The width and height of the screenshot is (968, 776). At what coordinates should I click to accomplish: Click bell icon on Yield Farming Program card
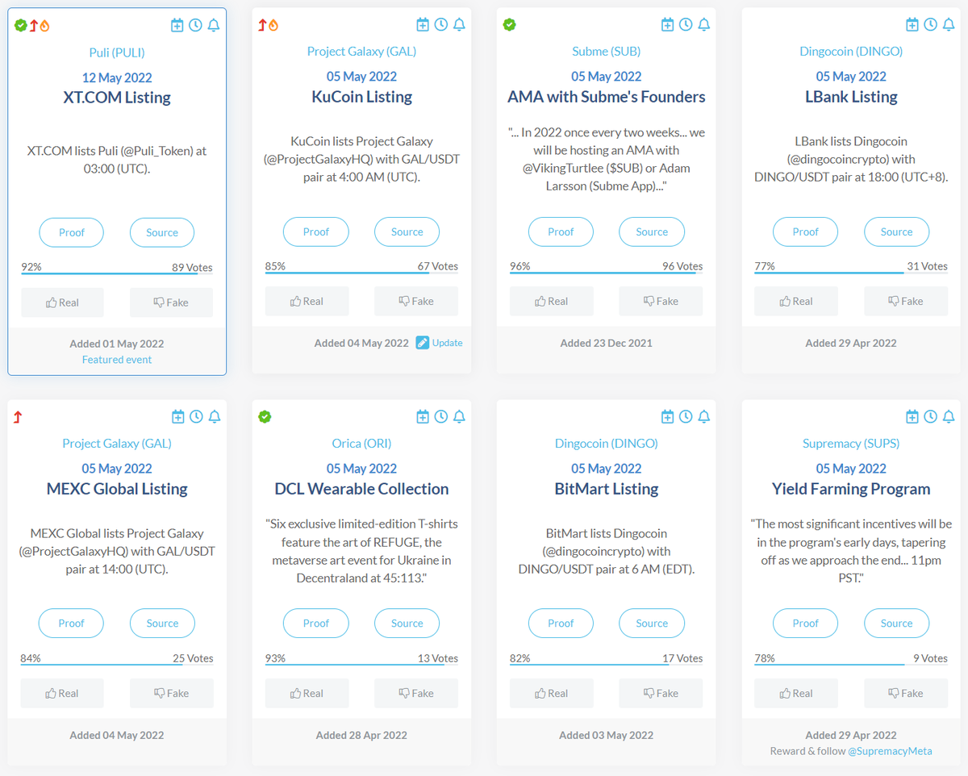coord(949,417)
